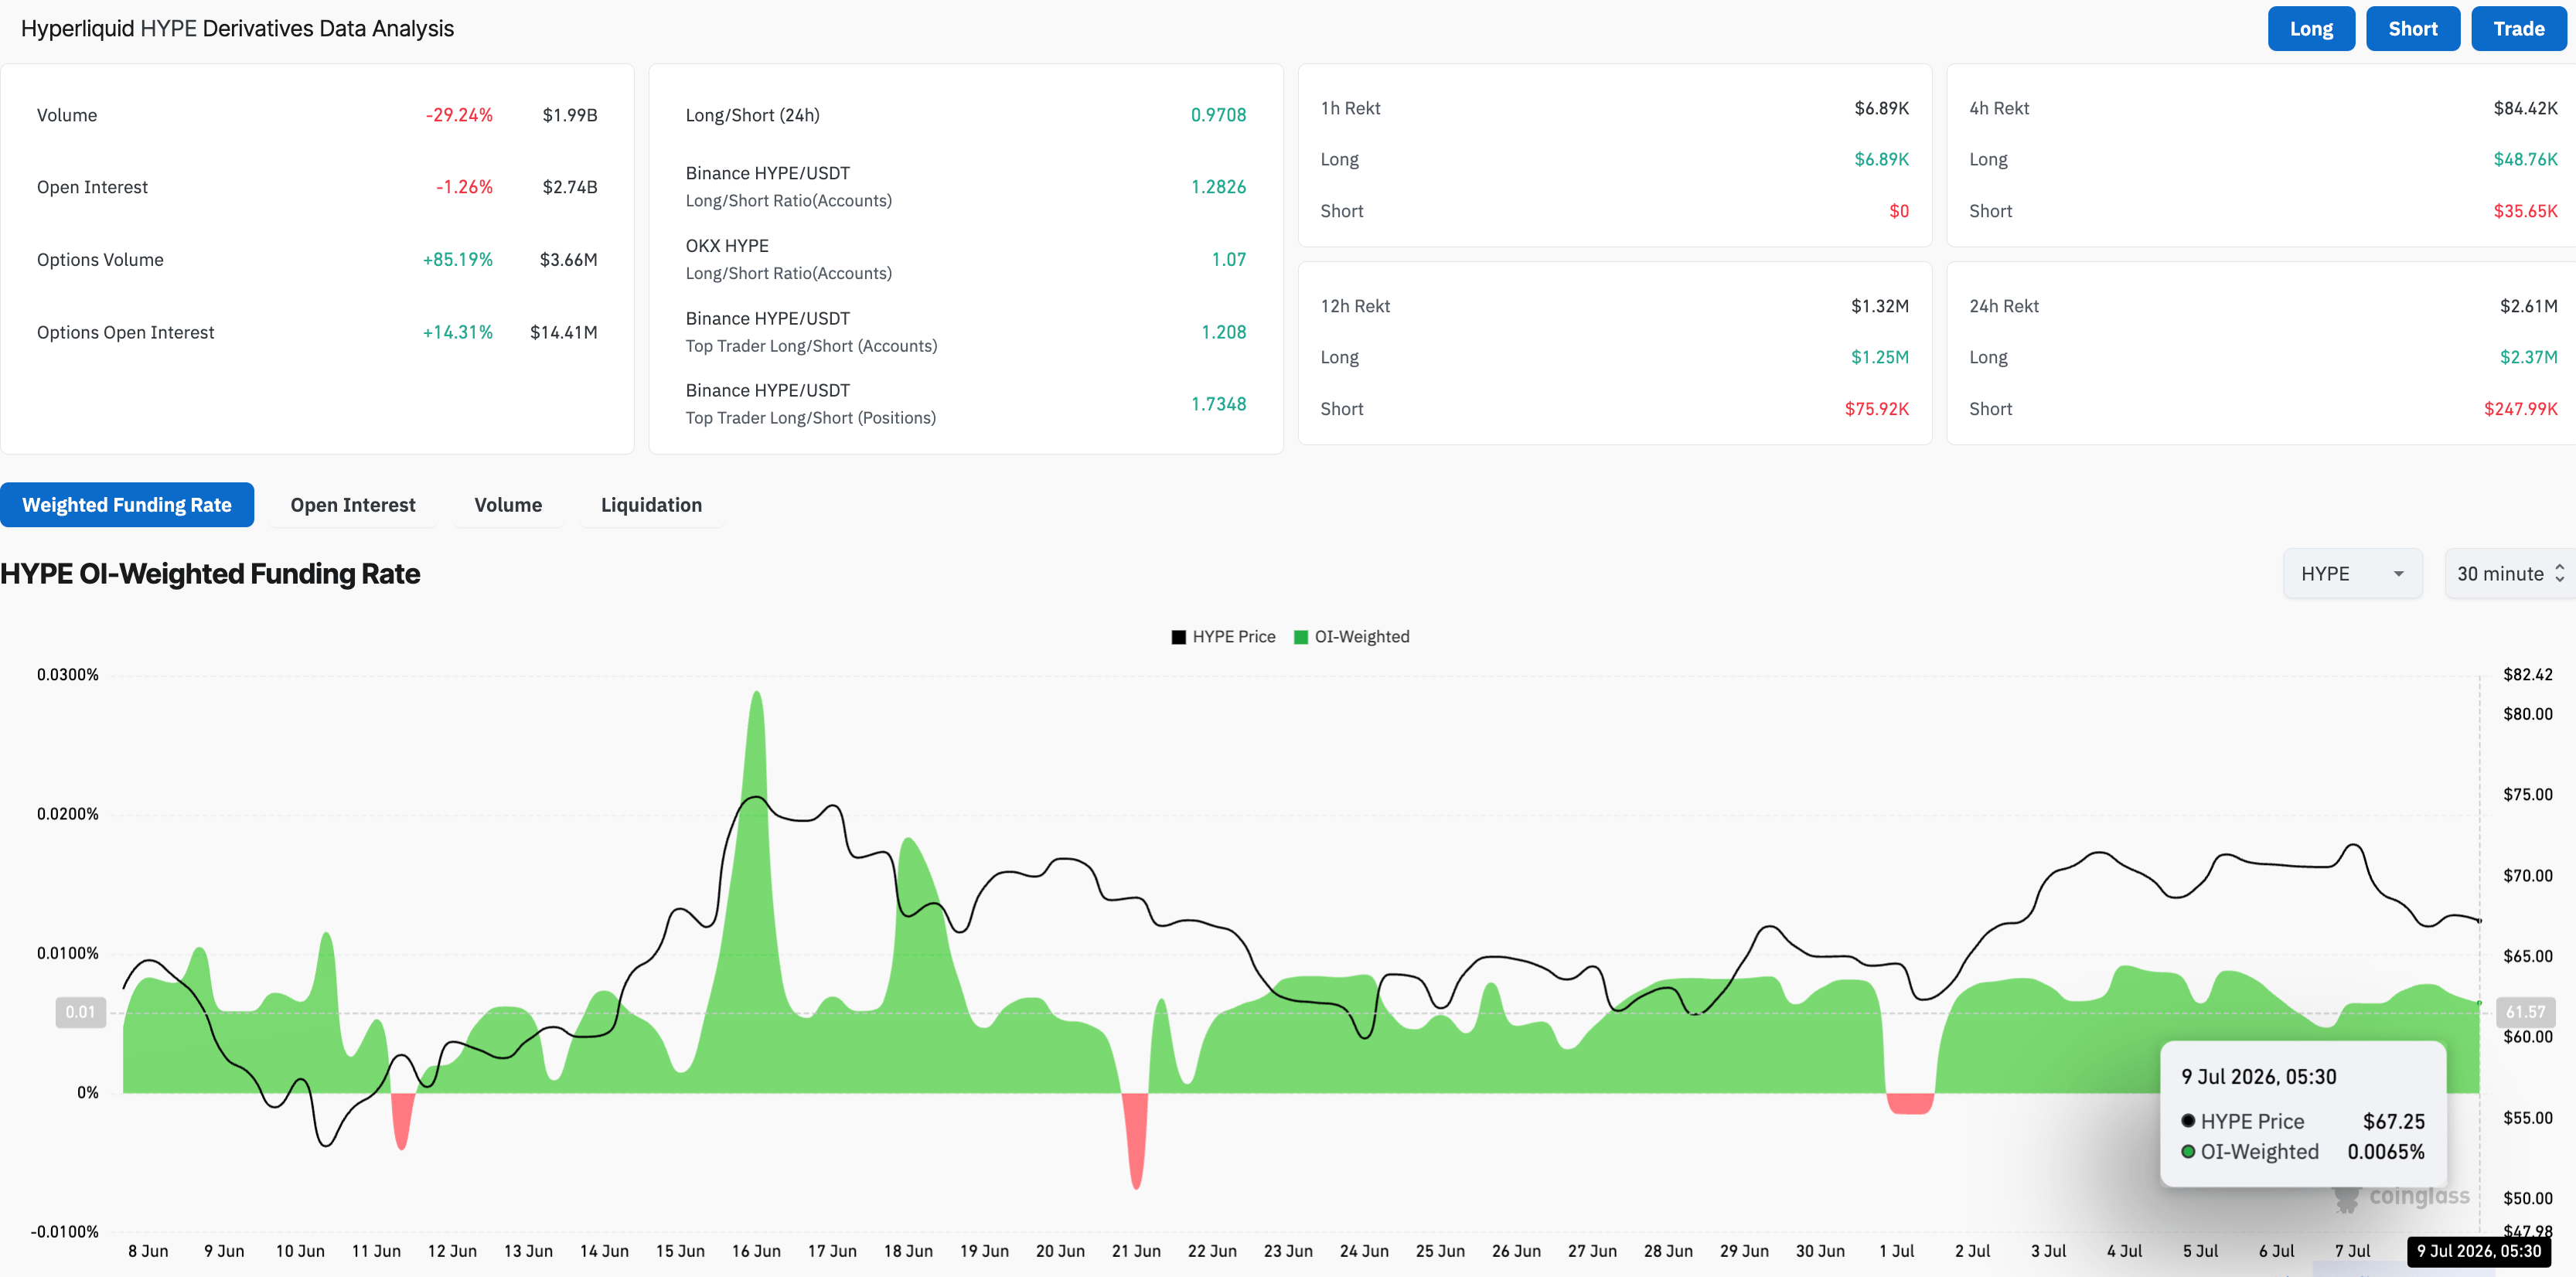Screen dimensions: 2576x1277
Task: Click the 61.57 price axis marker
Action: click(2525, 1012)
